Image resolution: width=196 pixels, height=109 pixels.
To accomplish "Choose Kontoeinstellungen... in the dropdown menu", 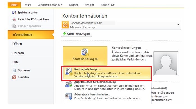I will [107, 73].
